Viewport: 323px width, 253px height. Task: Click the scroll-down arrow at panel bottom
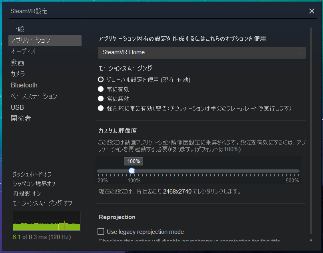point(311,240)
